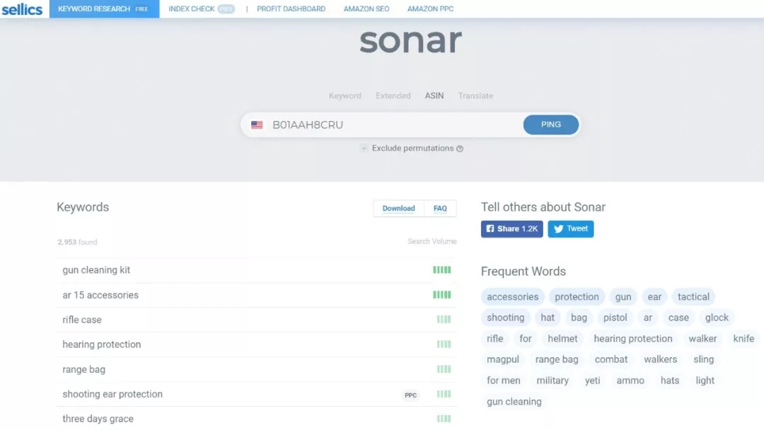The width and height of the screenshot is (764, 430).
Task: Click the 'combat' frequent word tag
Action: [611, 360]
